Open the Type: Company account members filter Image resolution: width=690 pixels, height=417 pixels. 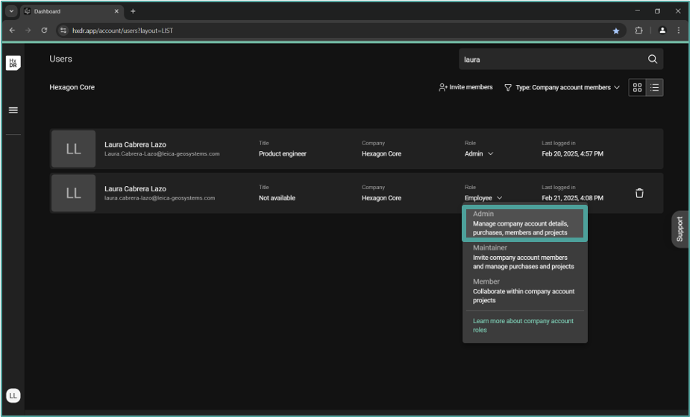562,87
